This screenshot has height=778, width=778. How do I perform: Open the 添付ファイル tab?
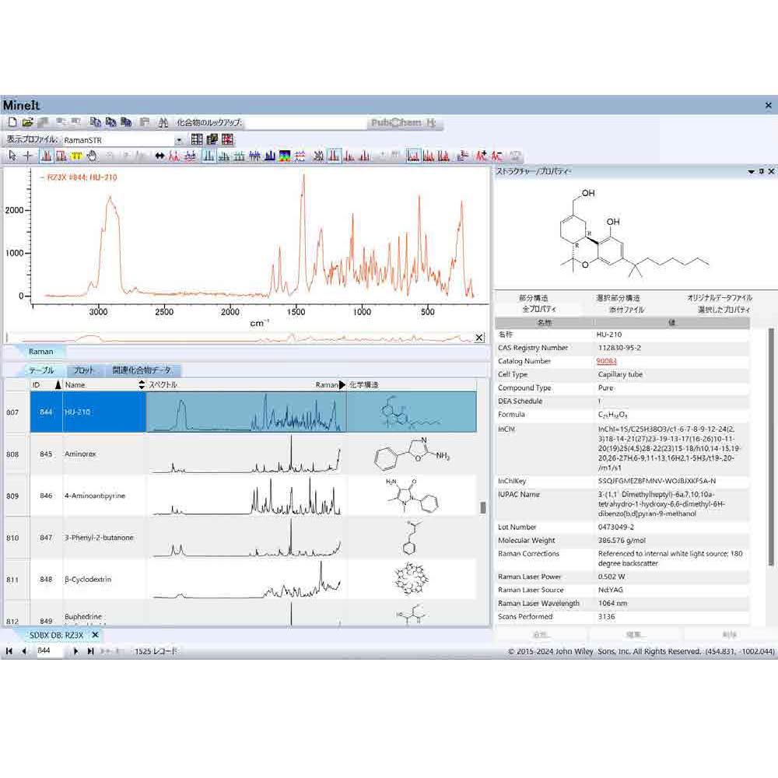click(626, 310)
